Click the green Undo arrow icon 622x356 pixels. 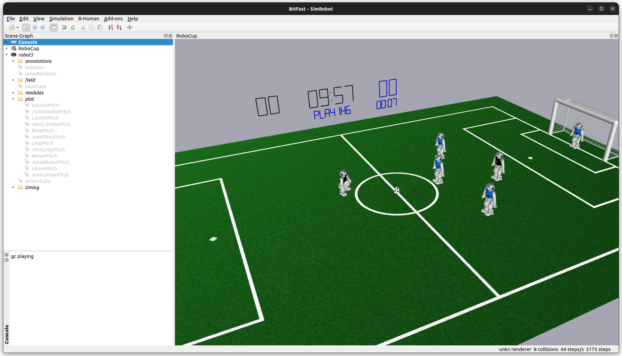(x=64, y=28)
